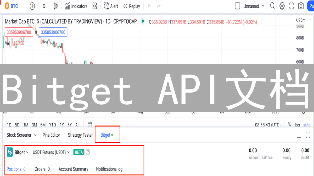Click the Account Balance 0.00 value

(253, 150)
